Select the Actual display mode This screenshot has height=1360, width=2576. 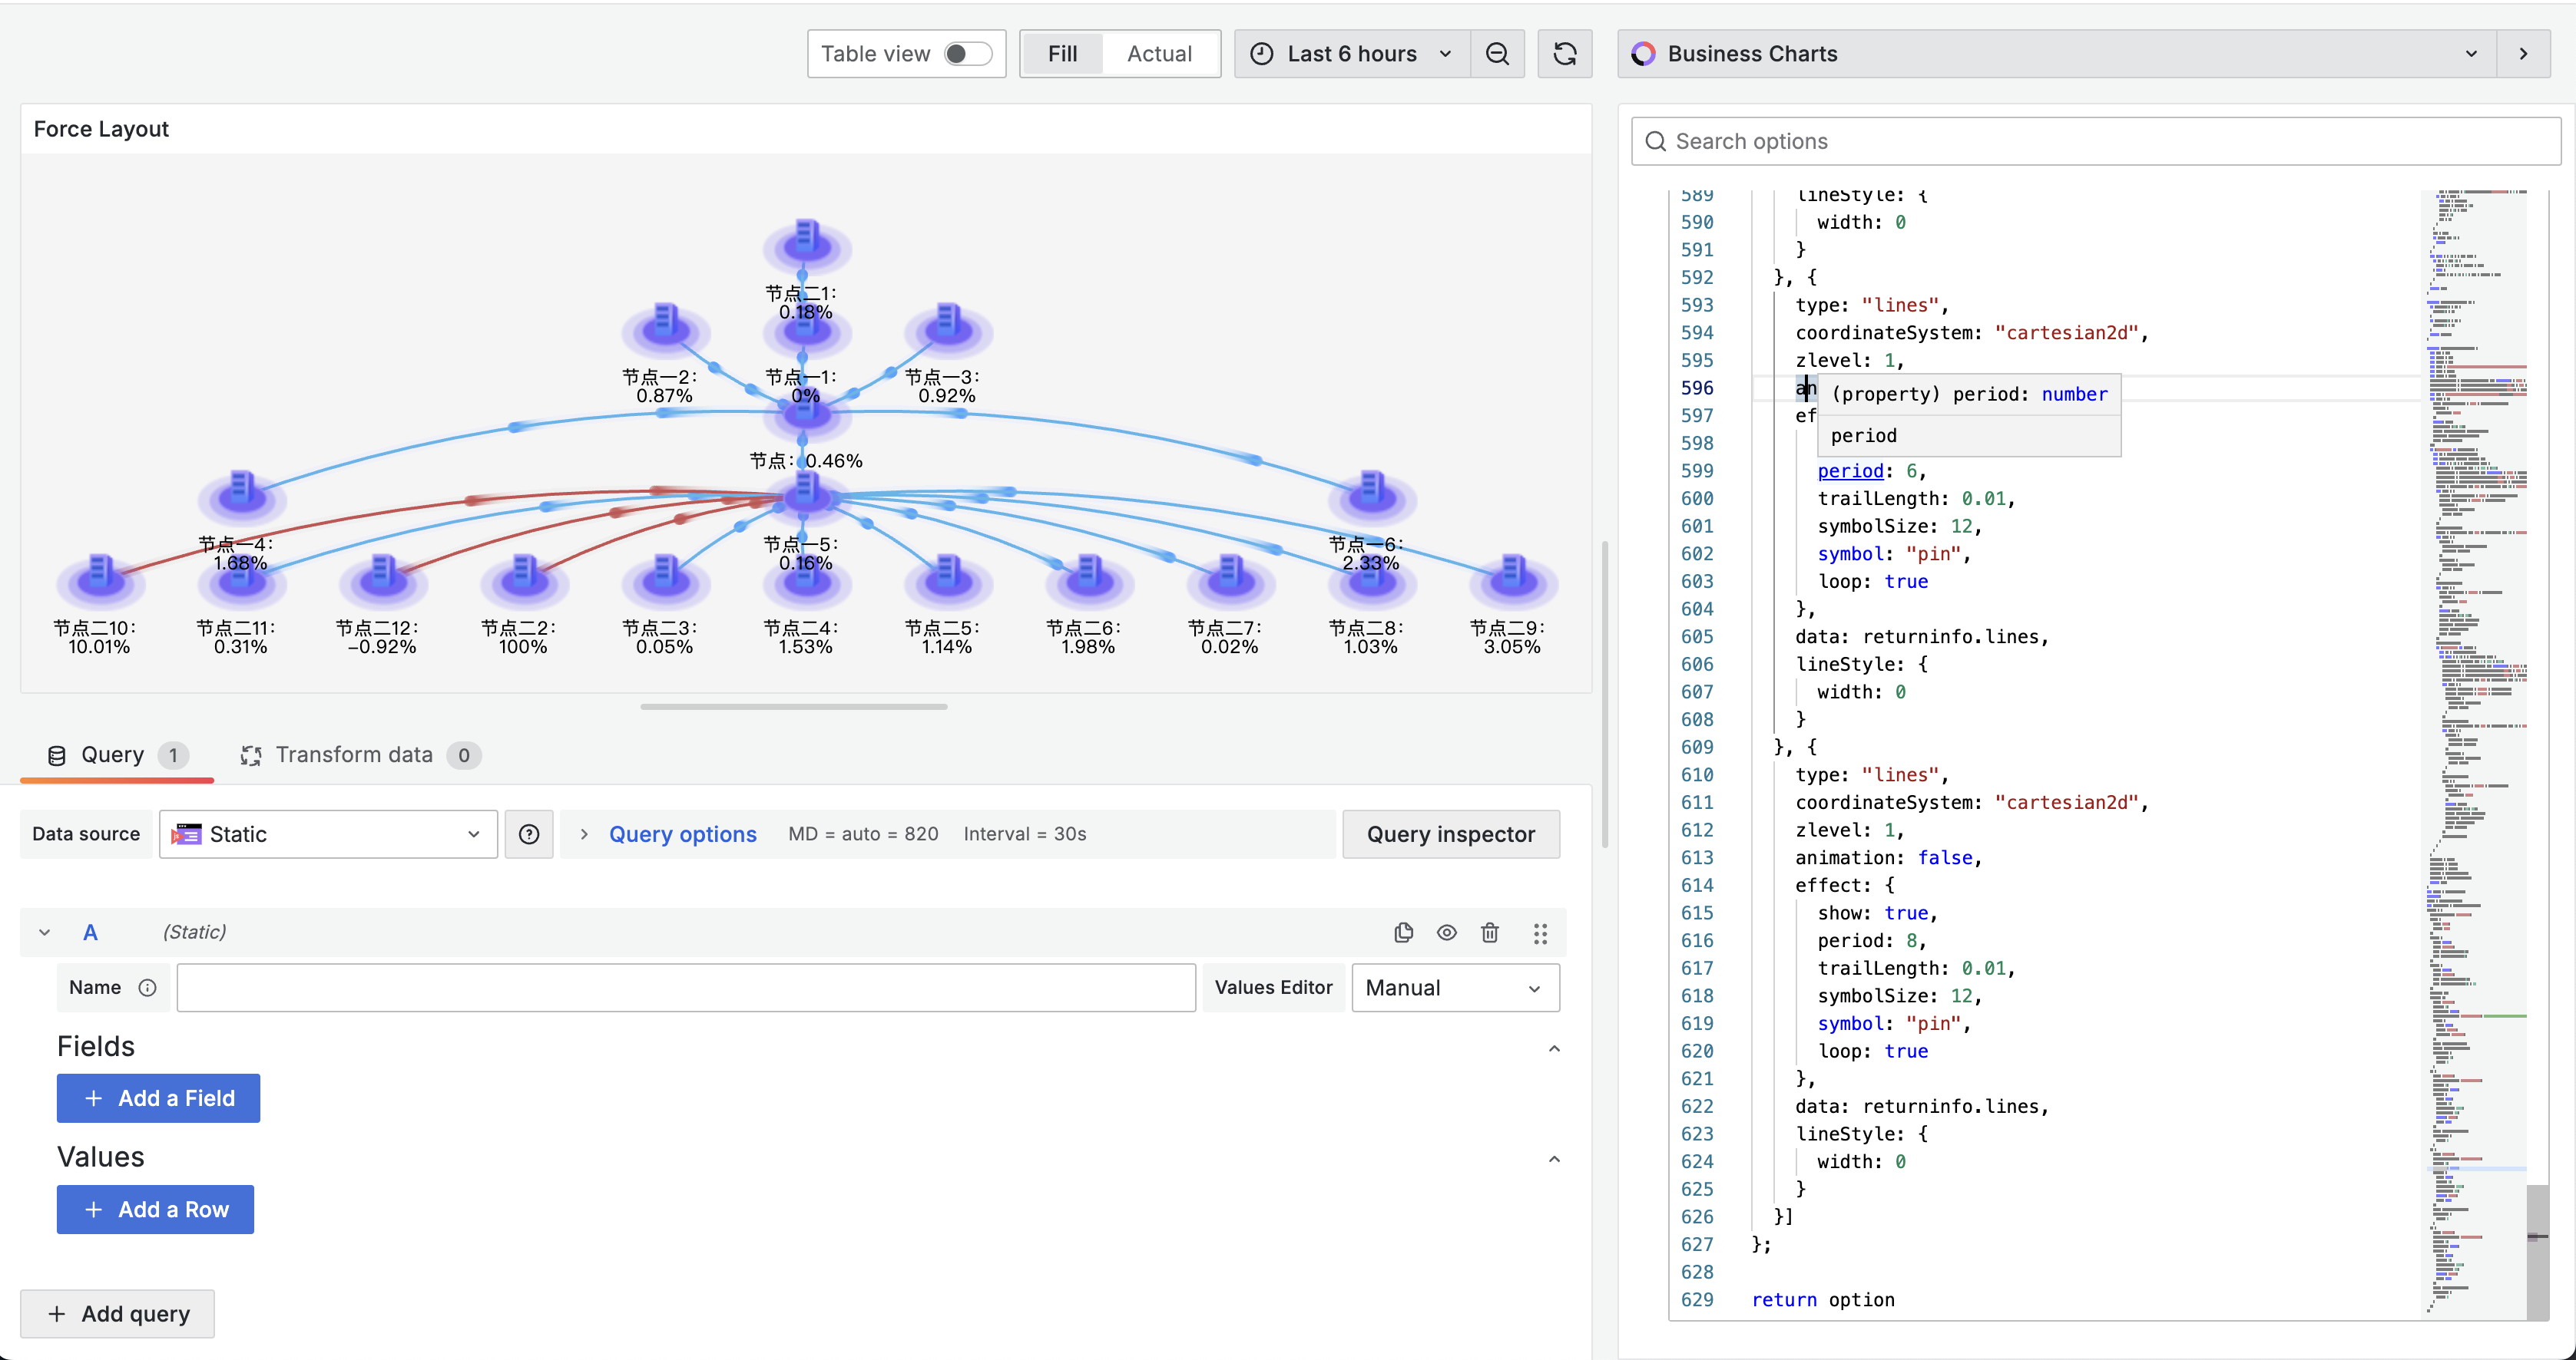point(1159,54)
